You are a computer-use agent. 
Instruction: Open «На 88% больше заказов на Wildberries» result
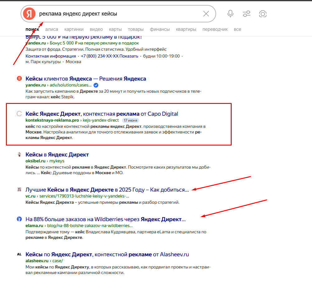106,219
